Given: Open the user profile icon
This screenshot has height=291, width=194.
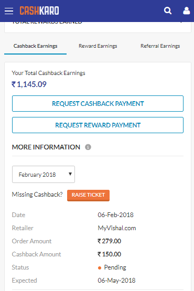Looking at the screenshot, I should (x=186, y=10).
